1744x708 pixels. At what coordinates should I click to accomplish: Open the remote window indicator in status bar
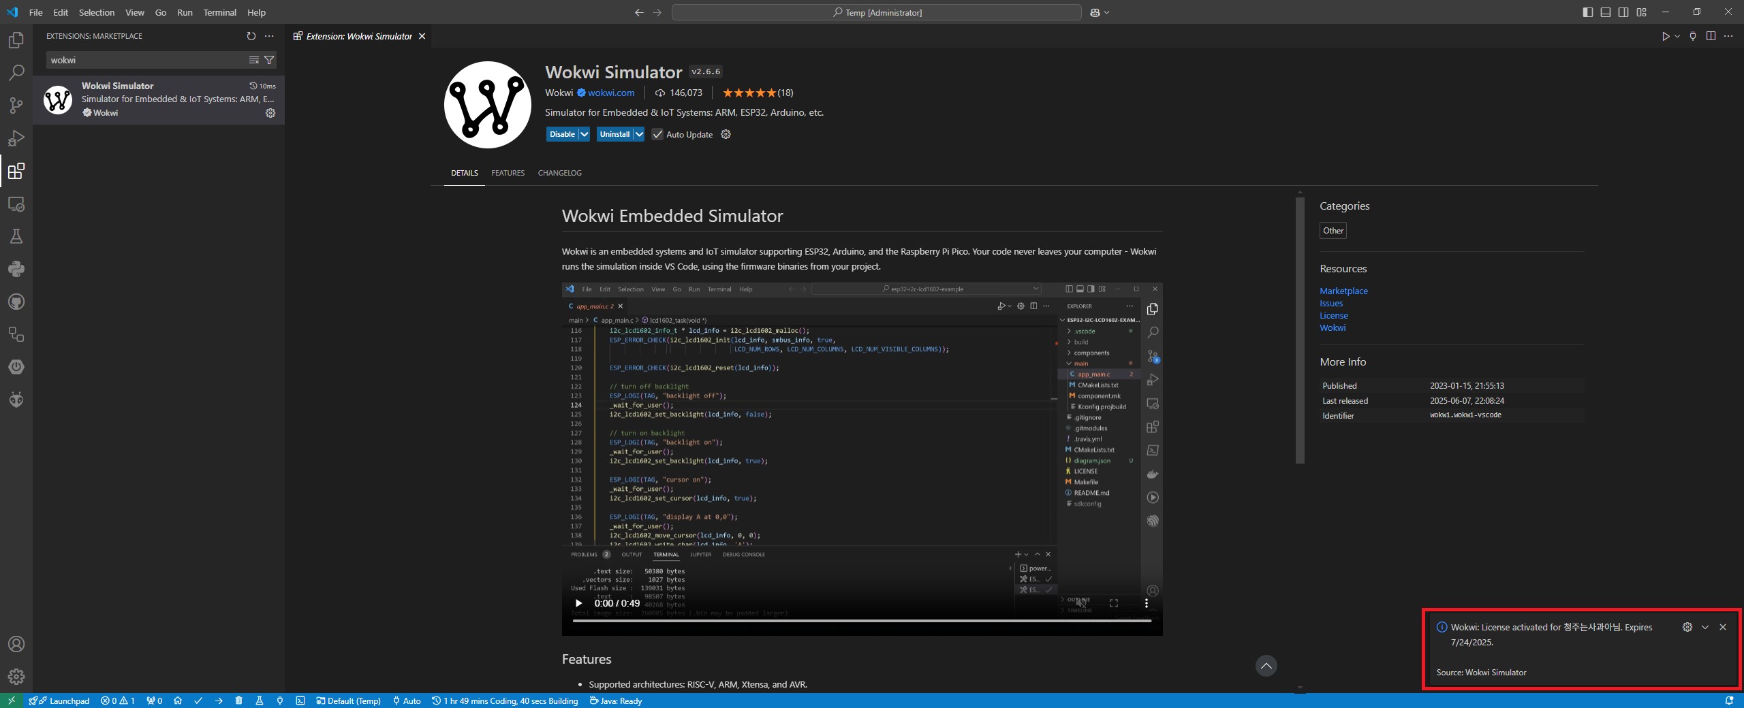tap(12, 701)
